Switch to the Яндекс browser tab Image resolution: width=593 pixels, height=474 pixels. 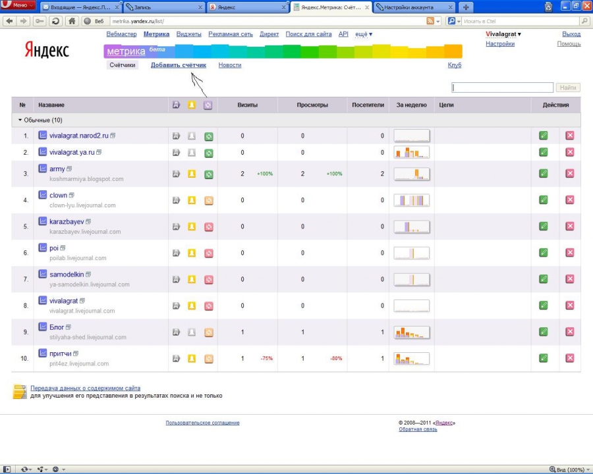pyautogui.click(x=247, y=7)
